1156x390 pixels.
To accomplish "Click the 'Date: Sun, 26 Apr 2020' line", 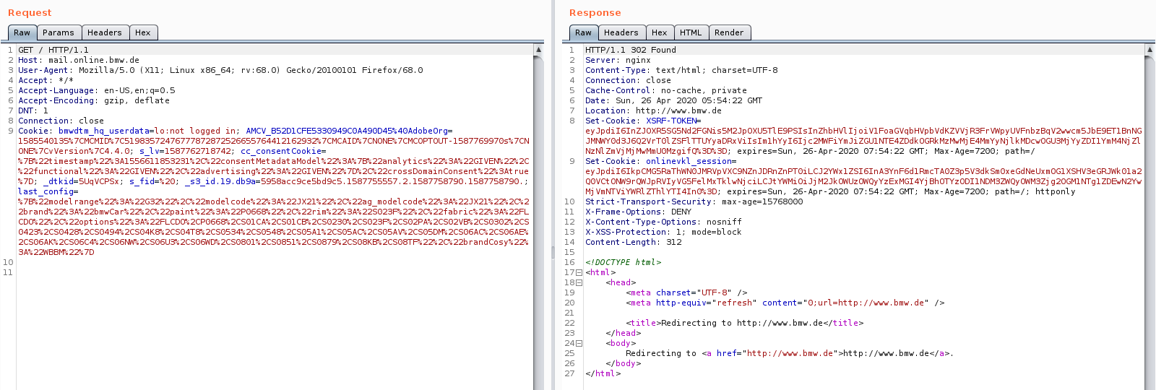I will click(x=673, y=100).
